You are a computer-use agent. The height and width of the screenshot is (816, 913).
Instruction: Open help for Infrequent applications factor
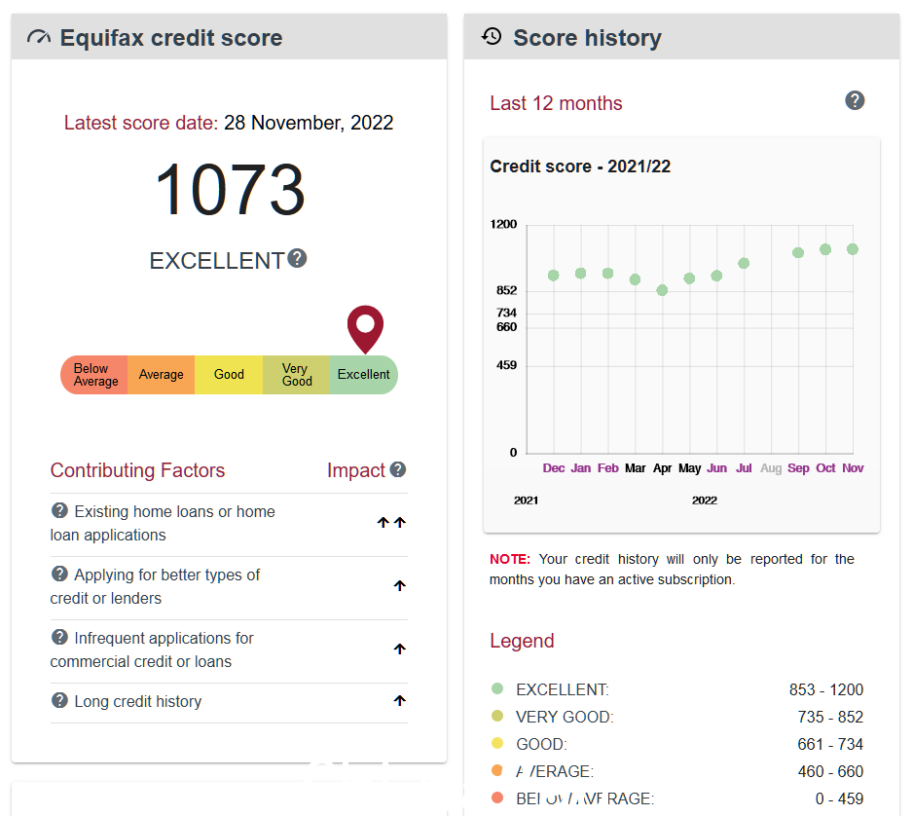pos(59,637)
